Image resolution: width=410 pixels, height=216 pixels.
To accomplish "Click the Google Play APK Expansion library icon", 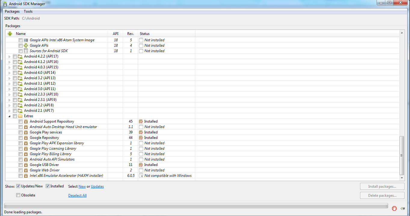I will pos(26,143).
